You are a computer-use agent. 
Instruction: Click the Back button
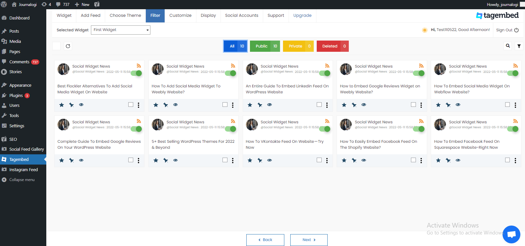(265, 240)
